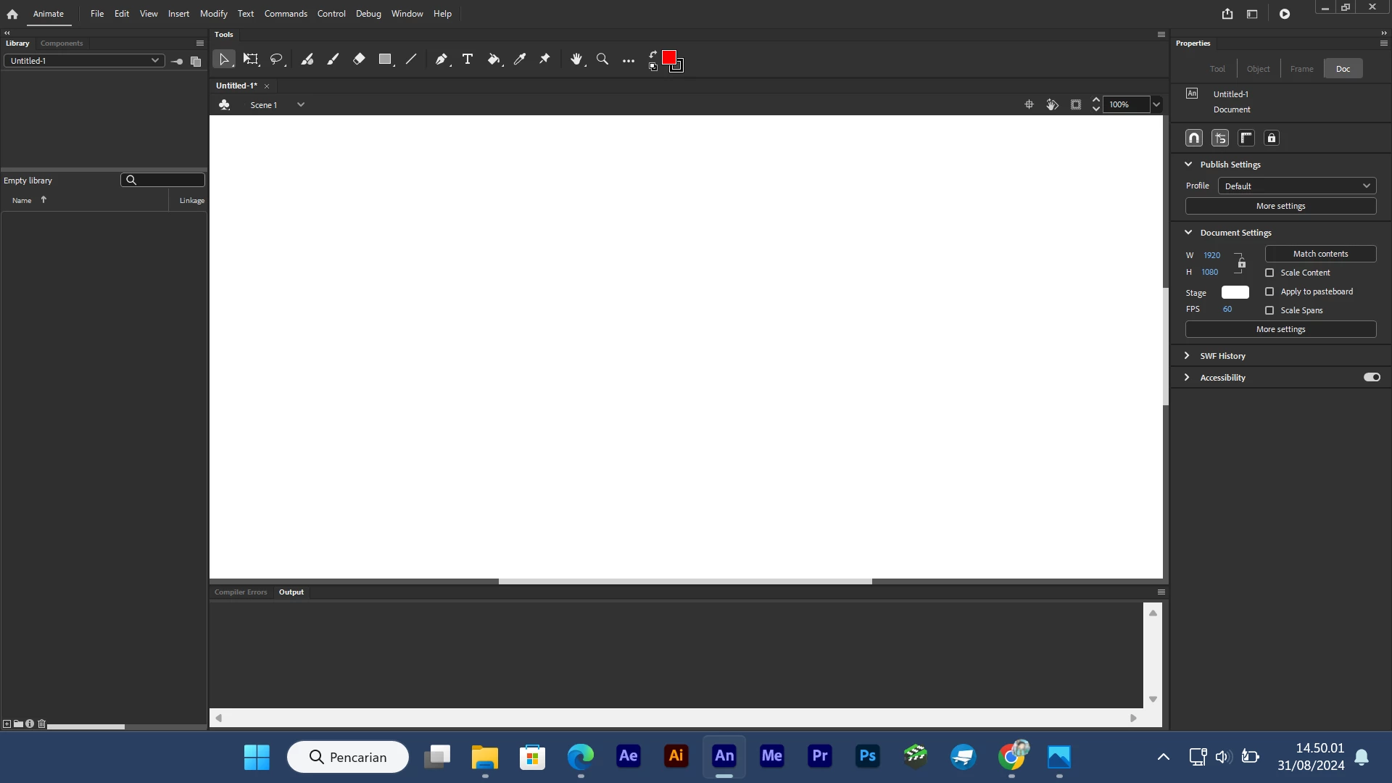Select the Rectangle tool

point(385,59)
